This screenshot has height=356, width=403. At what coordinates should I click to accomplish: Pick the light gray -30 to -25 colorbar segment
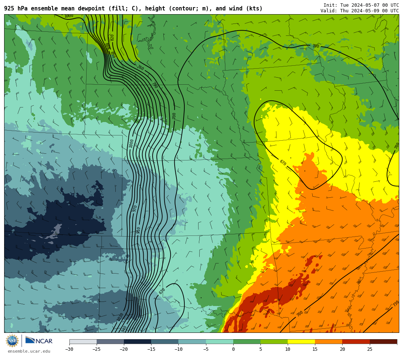(83, 342)
